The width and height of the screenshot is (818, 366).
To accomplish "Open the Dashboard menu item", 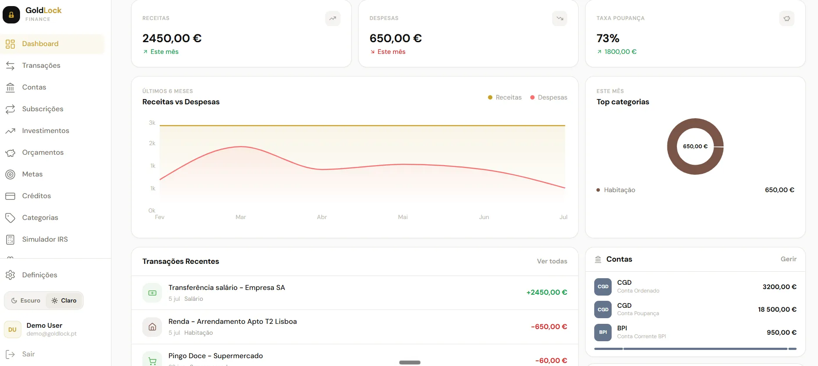I will [52, 44].
